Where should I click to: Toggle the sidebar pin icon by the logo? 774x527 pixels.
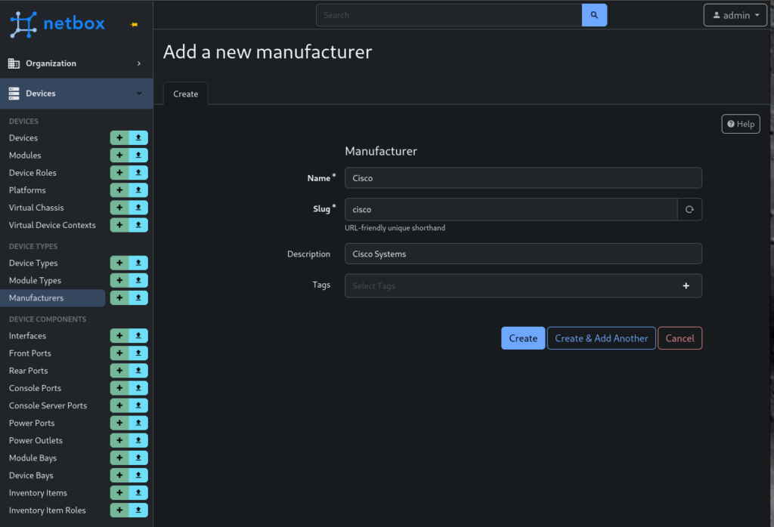tap(134, 25)
